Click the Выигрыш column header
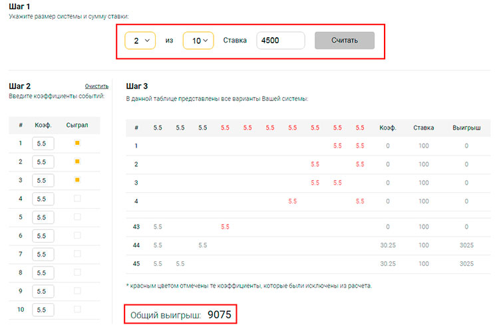This screenshot has width=499, height=327. 466,128
